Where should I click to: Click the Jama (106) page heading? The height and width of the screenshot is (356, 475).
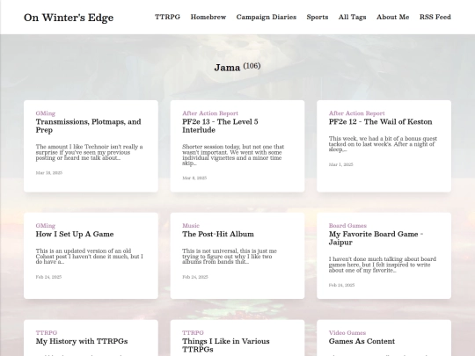tap(237, 67)
